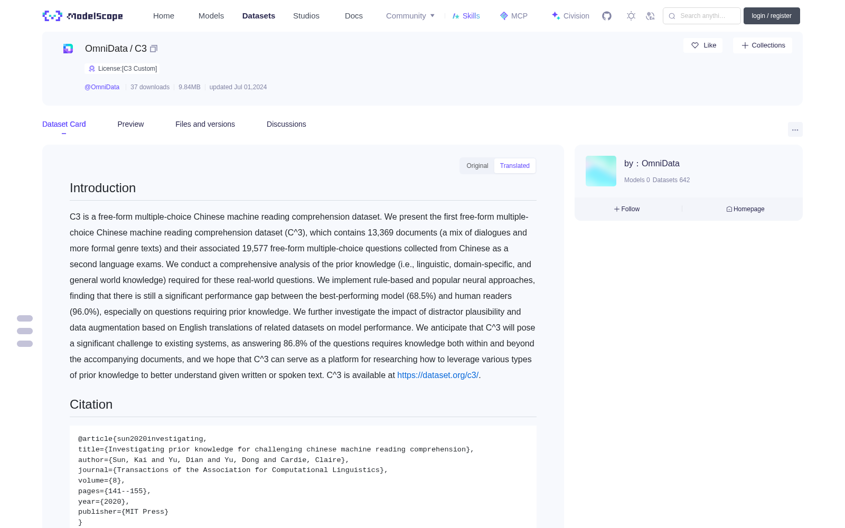This screenshot has width=845, height=528.
Task: Add dataset to Collections
Action: tap(763, 45)
